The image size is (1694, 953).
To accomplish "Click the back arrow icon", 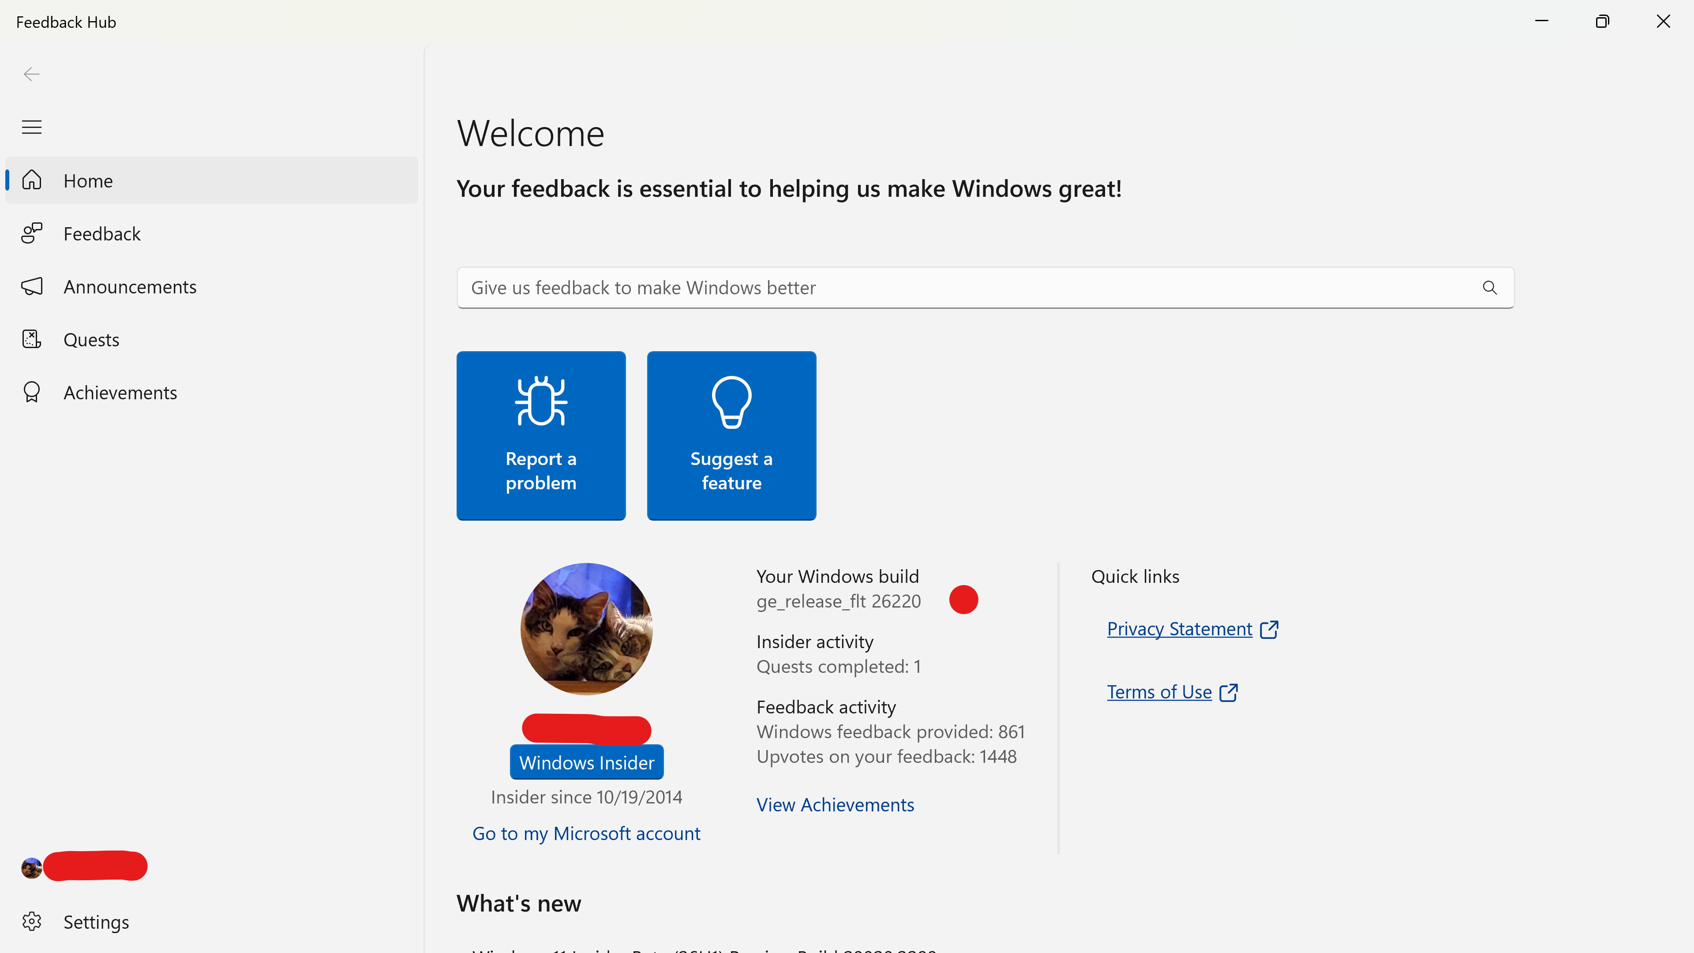I will pyautogui.click(x=32, y=74).
